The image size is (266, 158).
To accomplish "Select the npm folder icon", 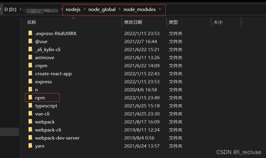I will (30, 98).
